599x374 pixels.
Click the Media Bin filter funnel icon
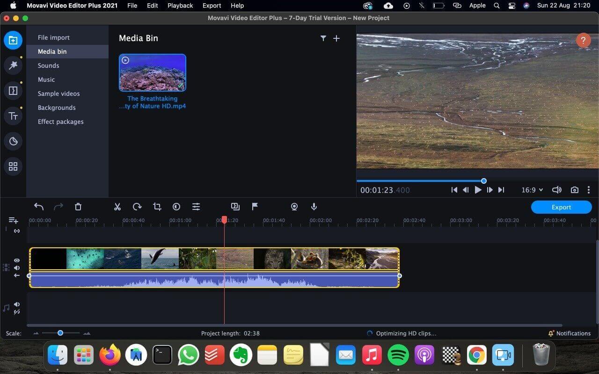(x=323, y=38)
